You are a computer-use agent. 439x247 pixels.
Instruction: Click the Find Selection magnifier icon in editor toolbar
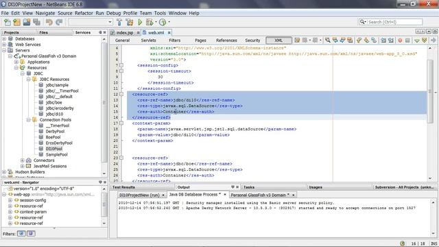click(x=327, y=40)
